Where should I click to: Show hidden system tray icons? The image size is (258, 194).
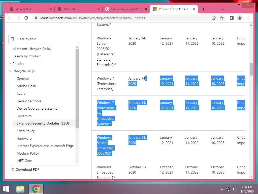(x=222, y=189)
